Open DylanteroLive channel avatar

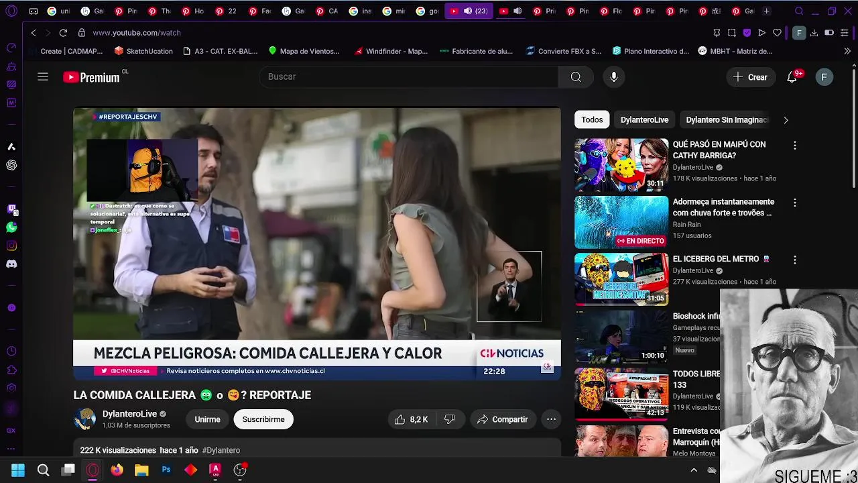click(84, 419)
